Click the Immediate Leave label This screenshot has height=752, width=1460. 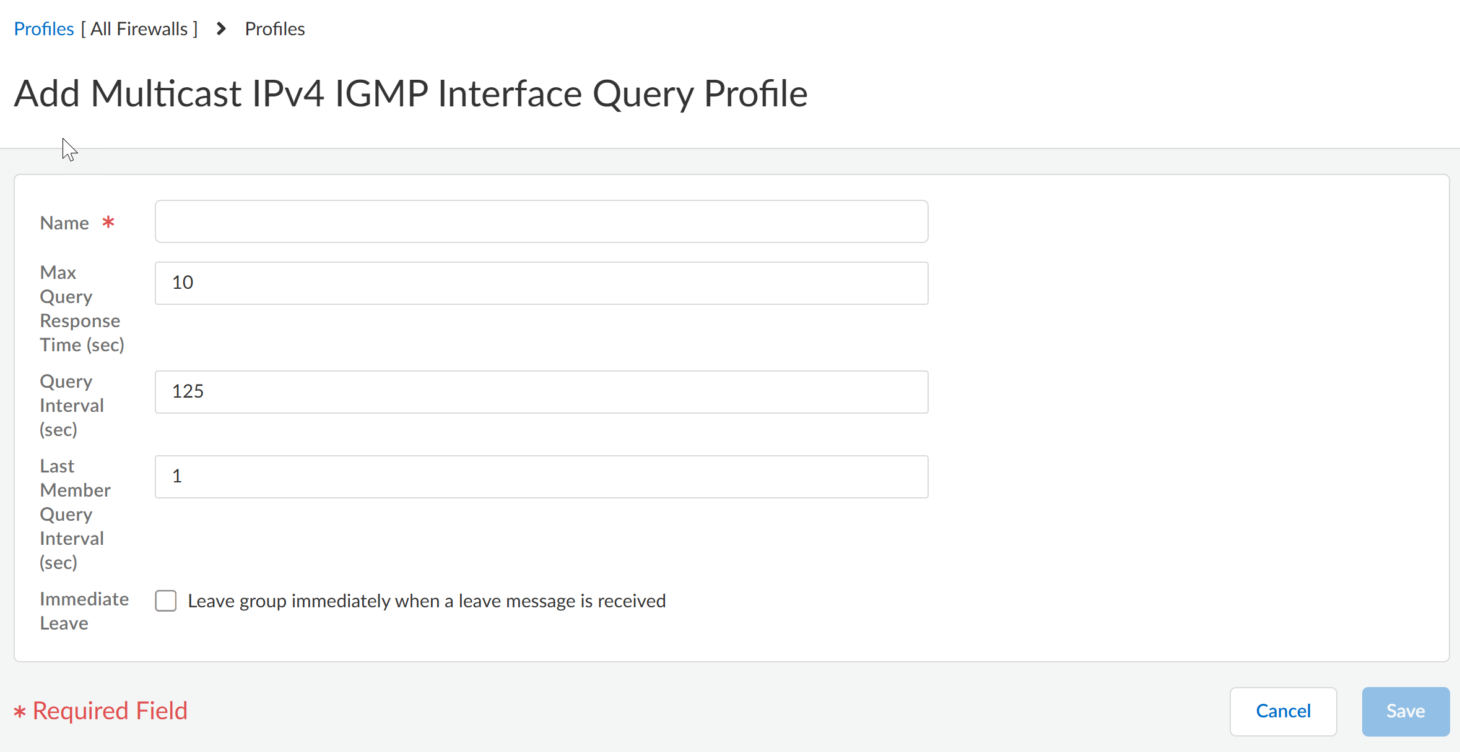click(84, 611)
